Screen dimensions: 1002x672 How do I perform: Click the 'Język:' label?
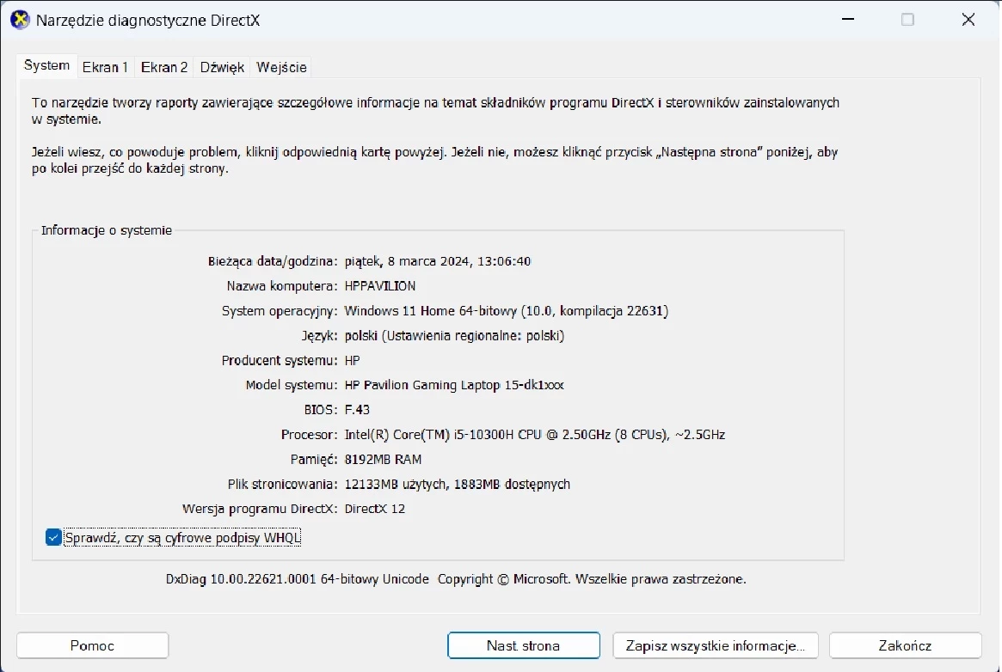tap(320, 336)
